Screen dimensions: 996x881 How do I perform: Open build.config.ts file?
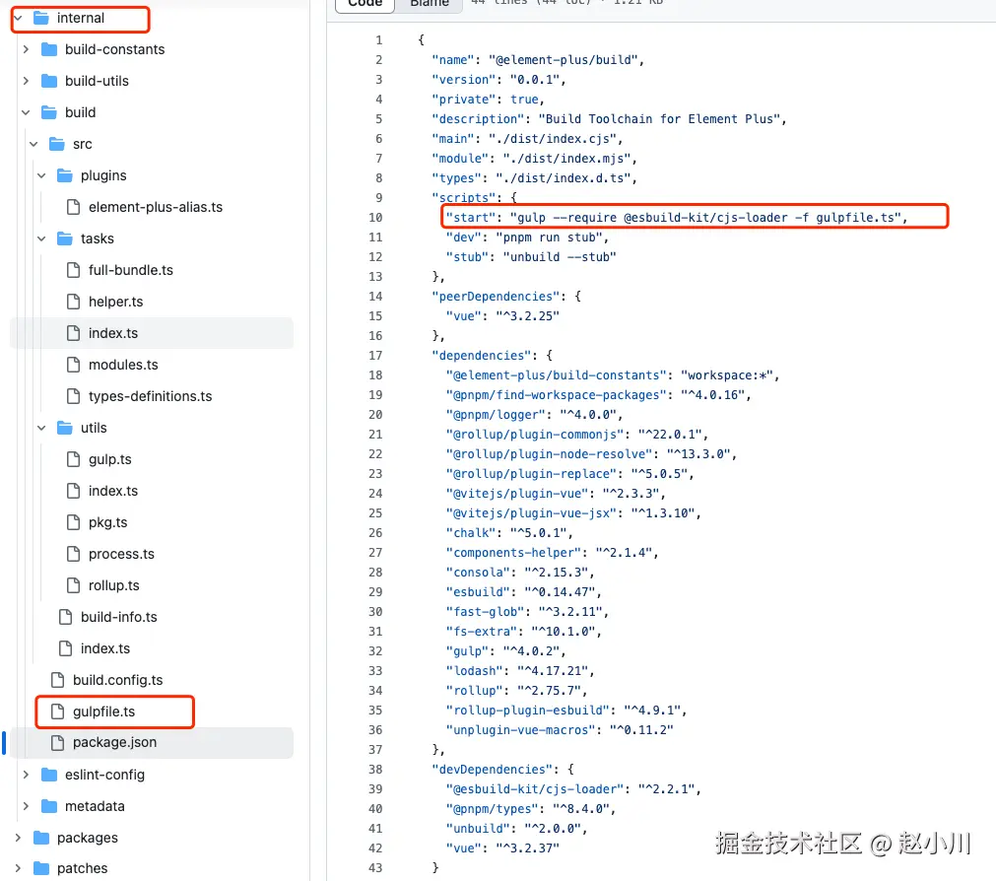pos(117,680)
